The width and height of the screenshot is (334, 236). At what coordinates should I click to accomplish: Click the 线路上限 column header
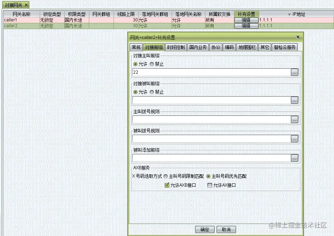point(126,14)
